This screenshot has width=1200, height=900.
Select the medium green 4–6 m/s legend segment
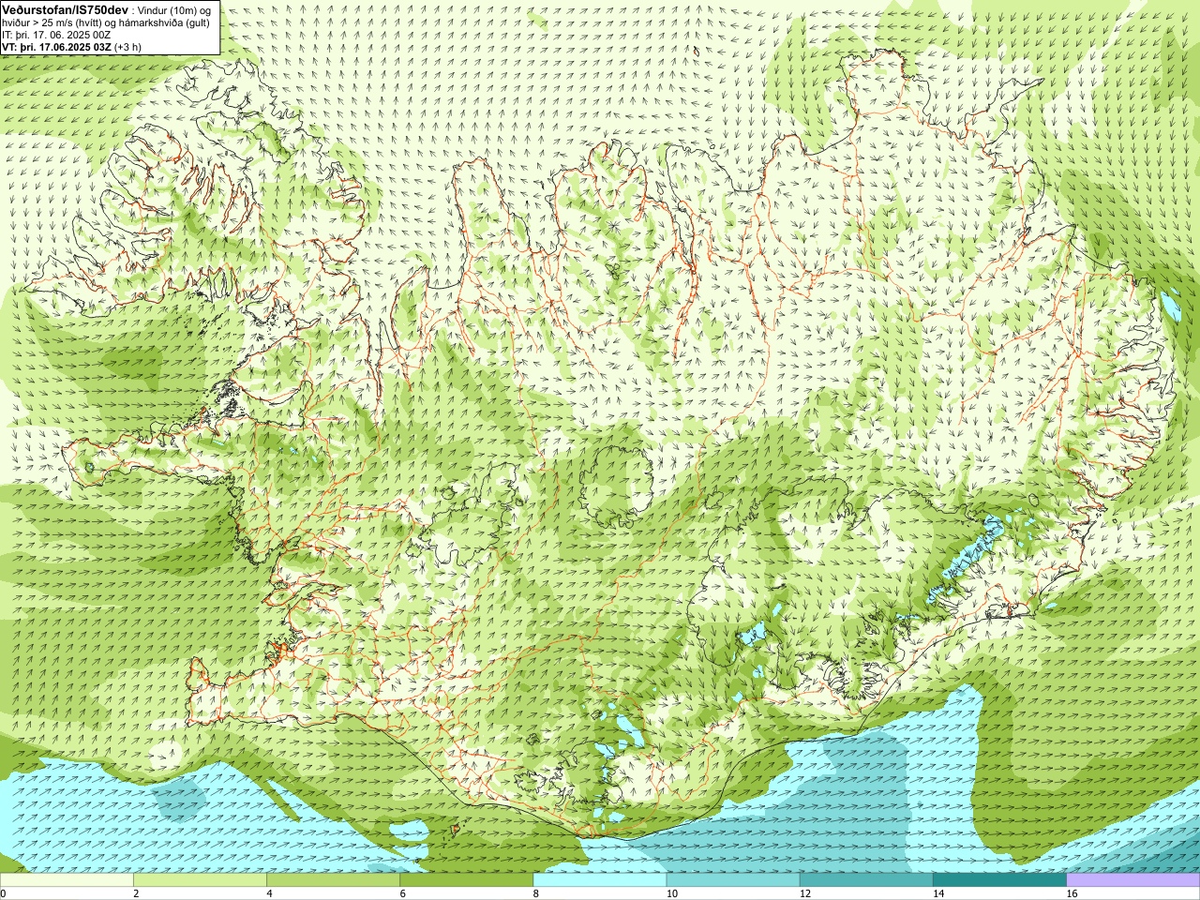pyautogui.click(x=333, y=880)
